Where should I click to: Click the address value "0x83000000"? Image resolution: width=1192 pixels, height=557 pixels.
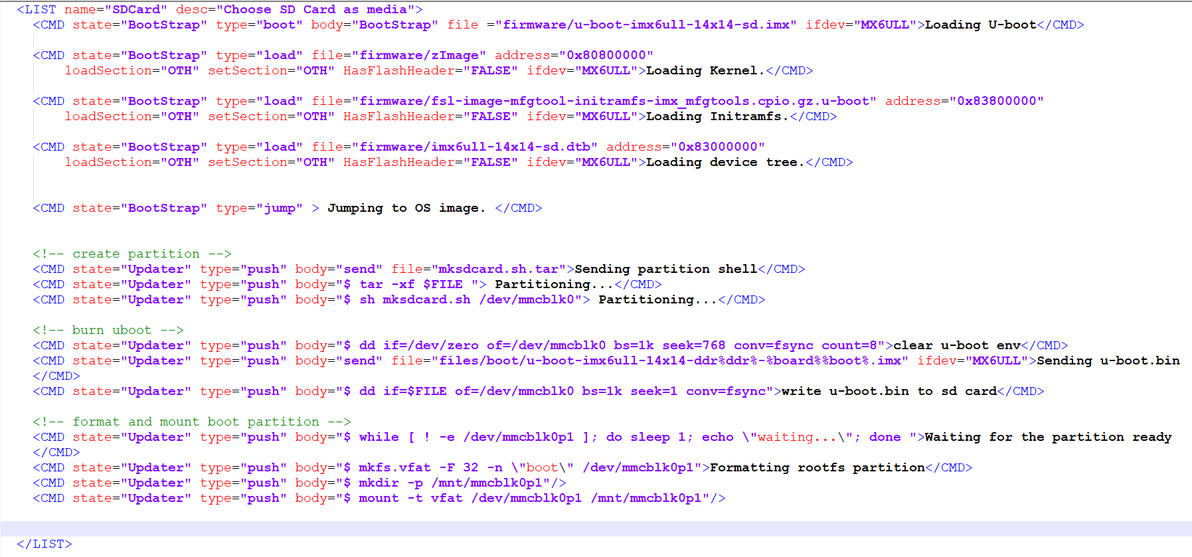(718, 147)
